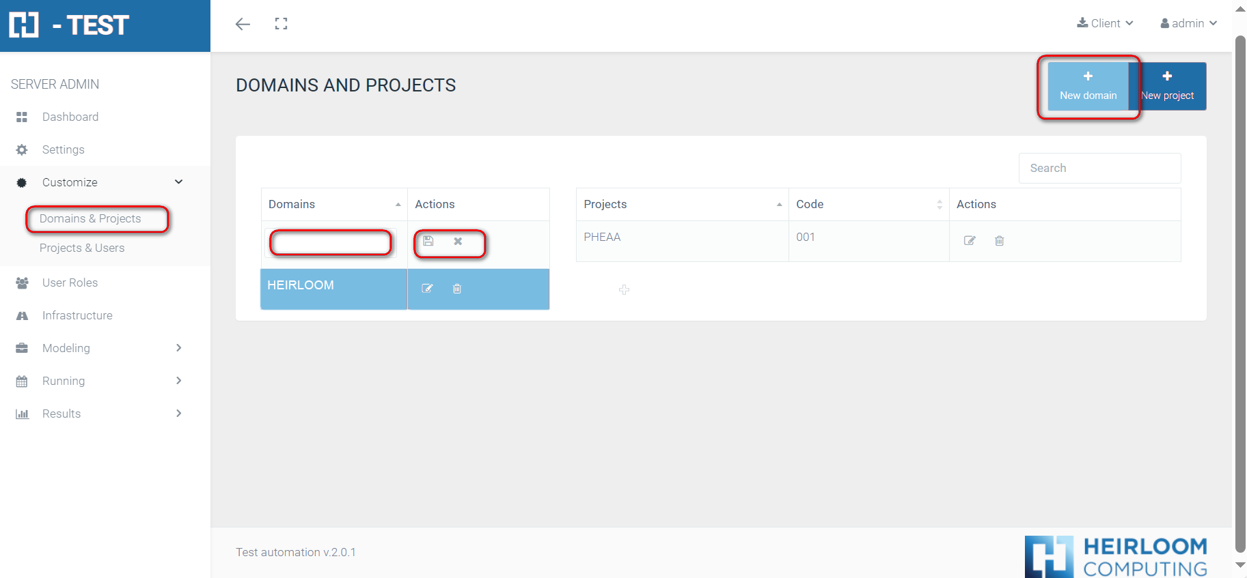Open Projects & Users page
Viewport: 1247px width, 578px height.
coord(82,248)
